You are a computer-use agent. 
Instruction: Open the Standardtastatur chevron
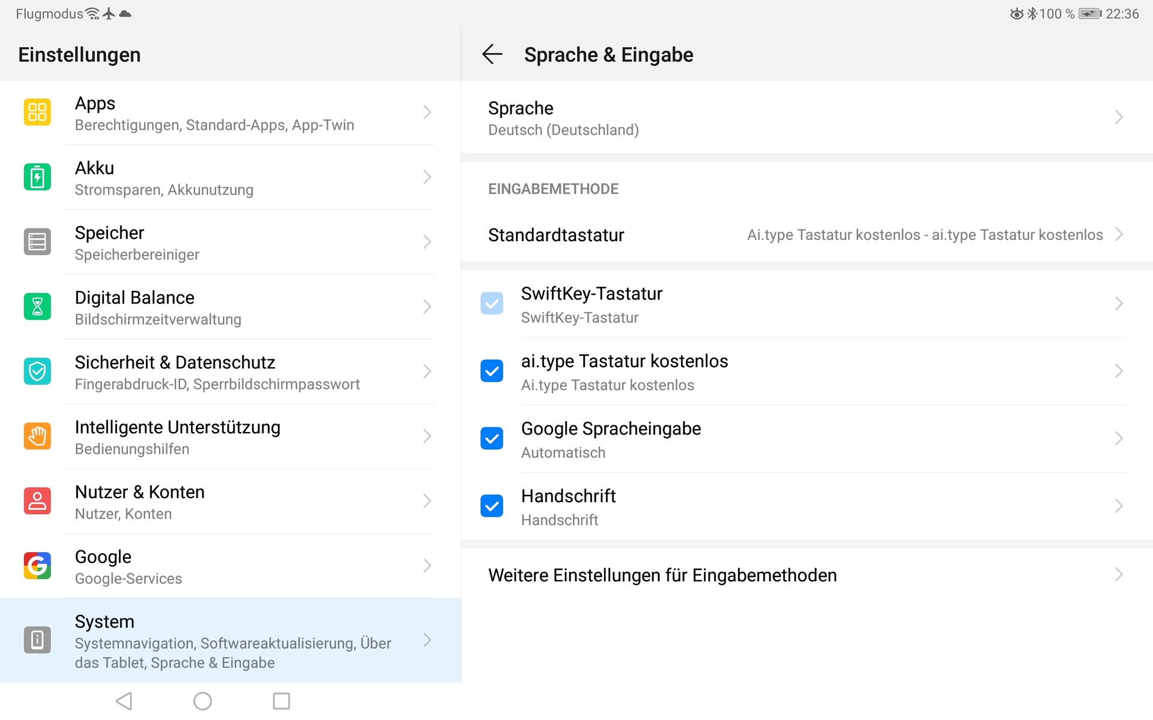tap(1119, 235)
